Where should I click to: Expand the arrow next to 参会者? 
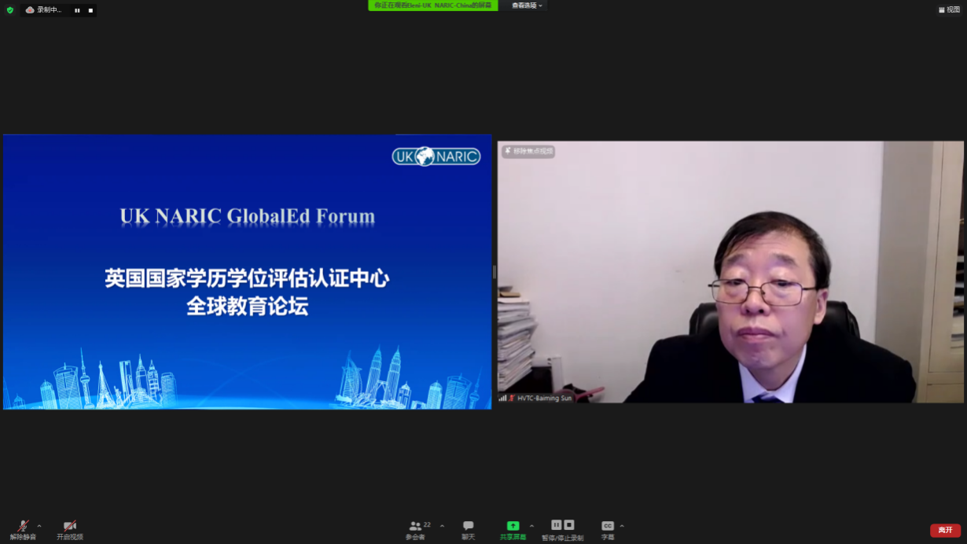442,526
